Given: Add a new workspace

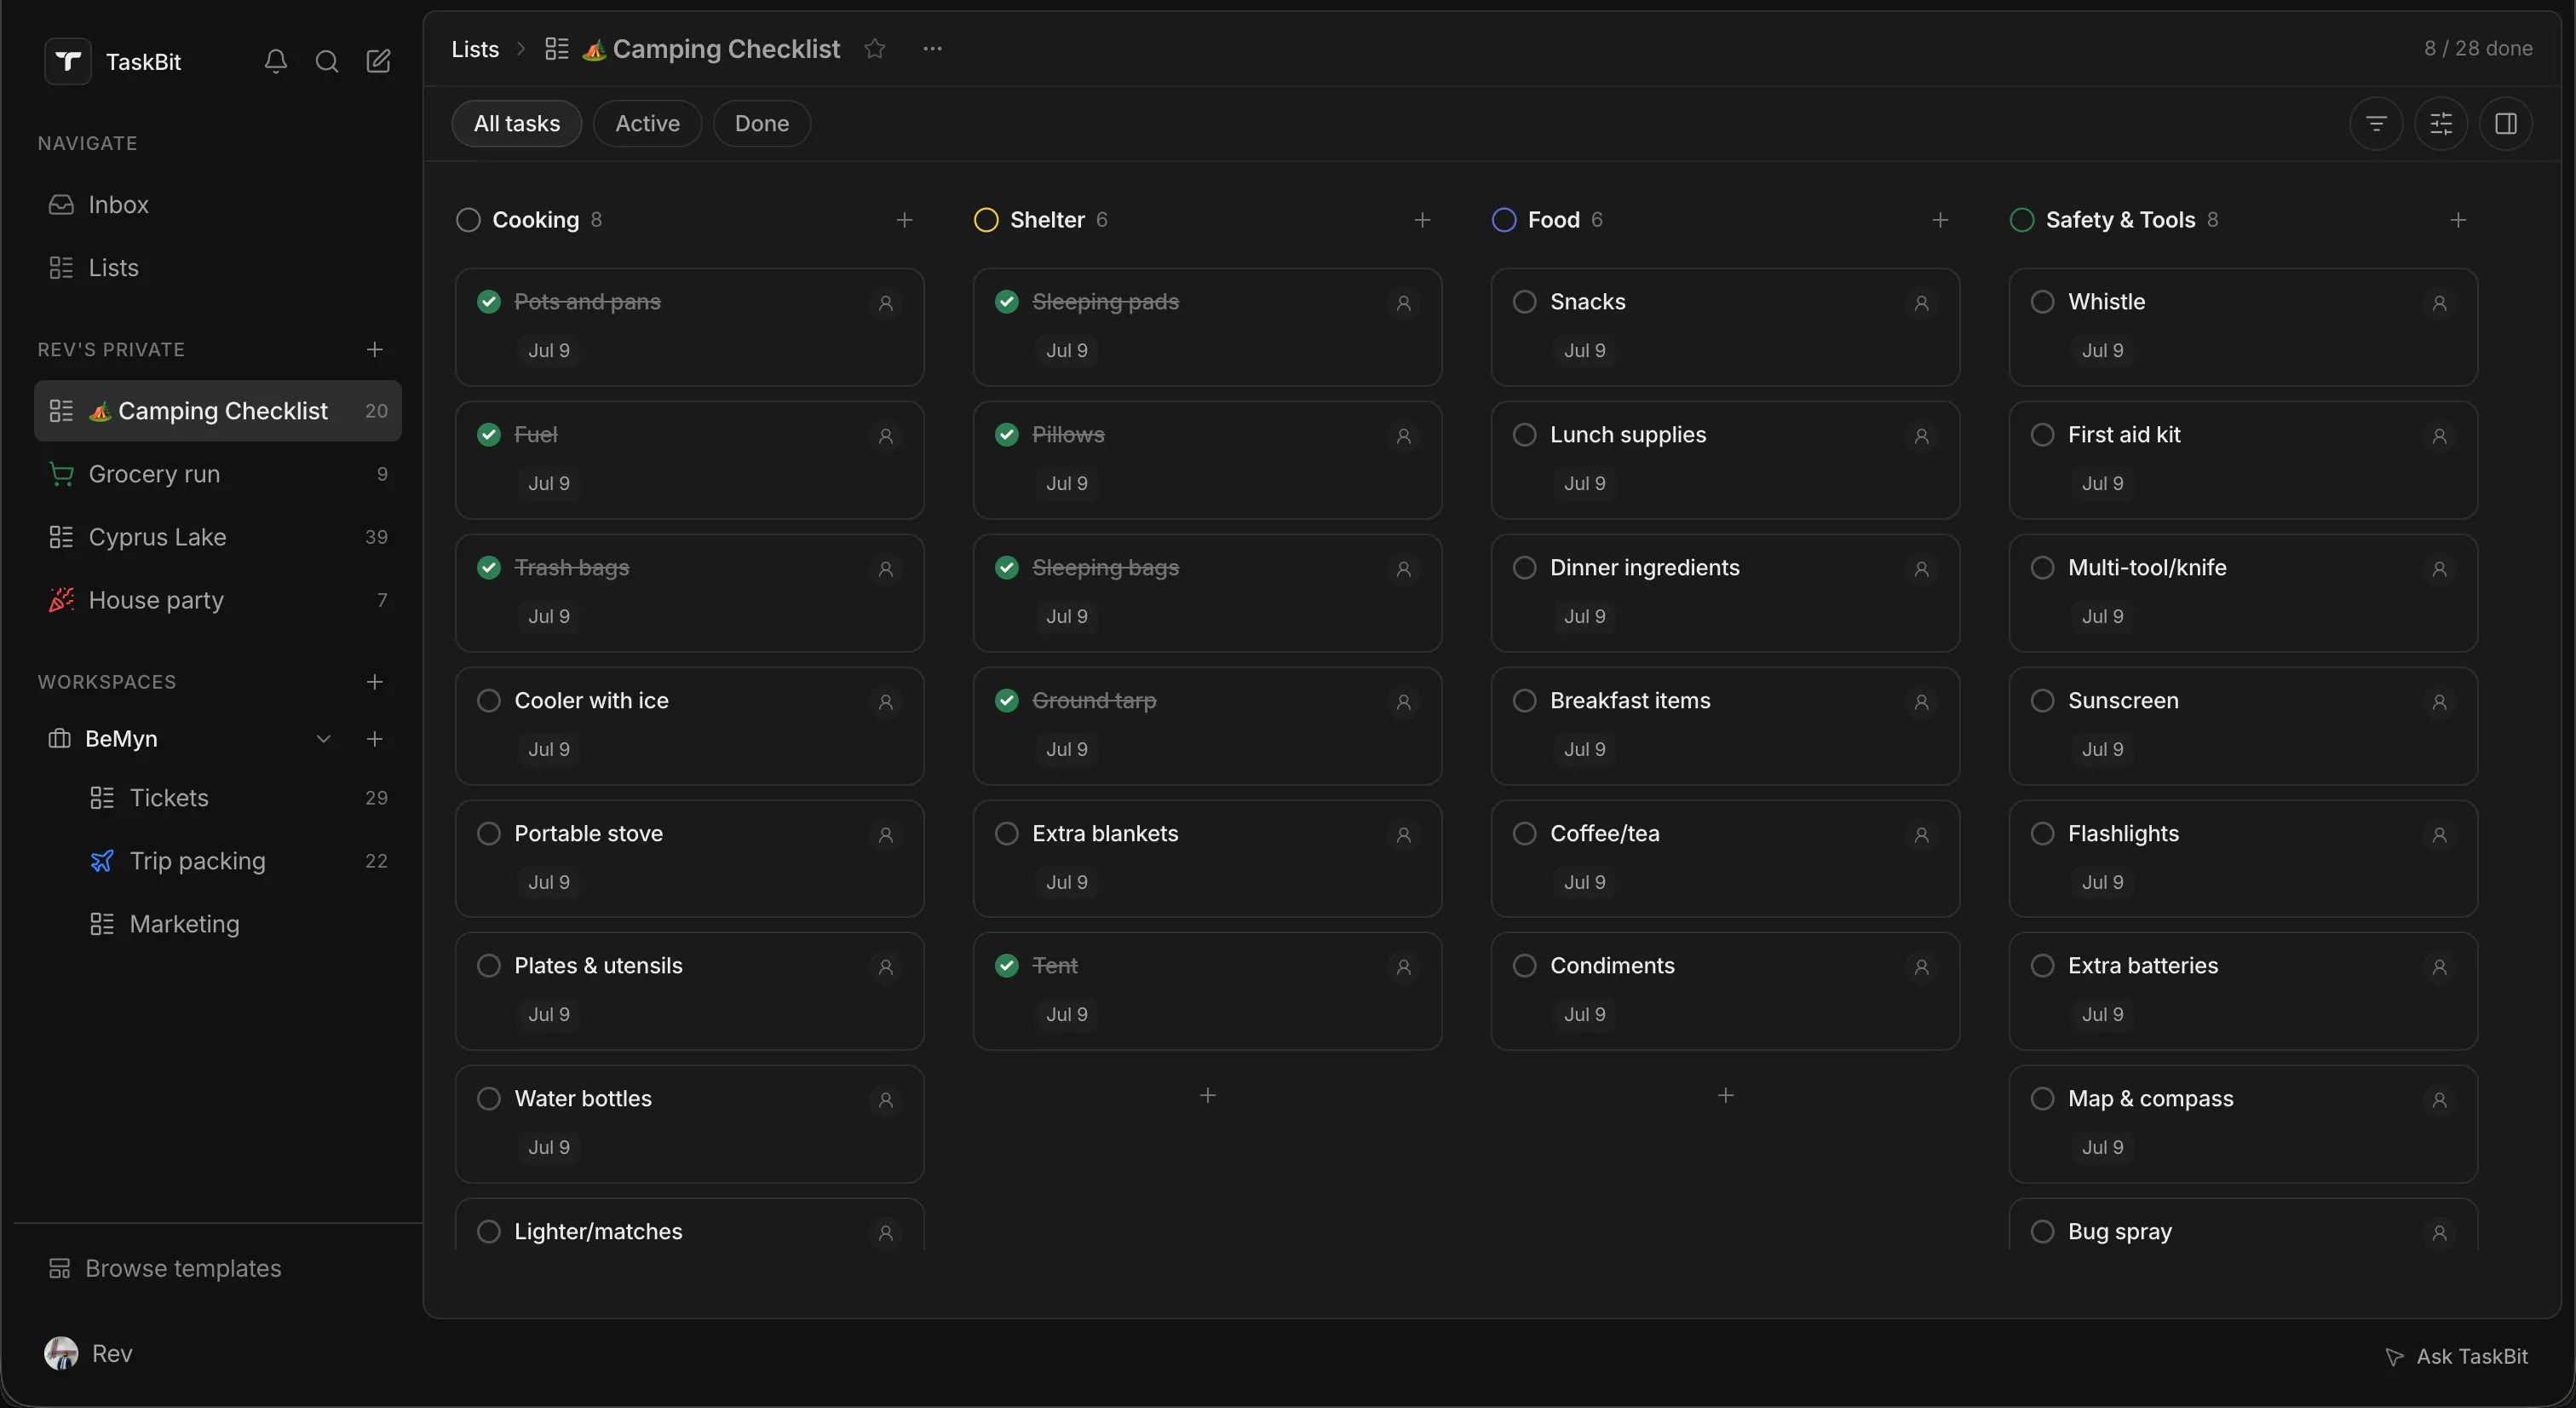Looking at the screenshot, I should (x=374, y=682).
